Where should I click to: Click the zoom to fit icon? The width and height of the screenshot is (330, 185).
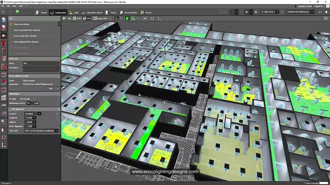pos(145,18)
